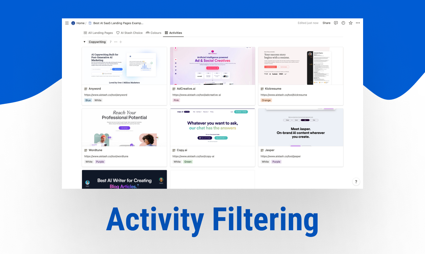Open the Jasper card thumbnail
Image resolution: width=425 pixels, height=254 pixels.
(301, 127)
